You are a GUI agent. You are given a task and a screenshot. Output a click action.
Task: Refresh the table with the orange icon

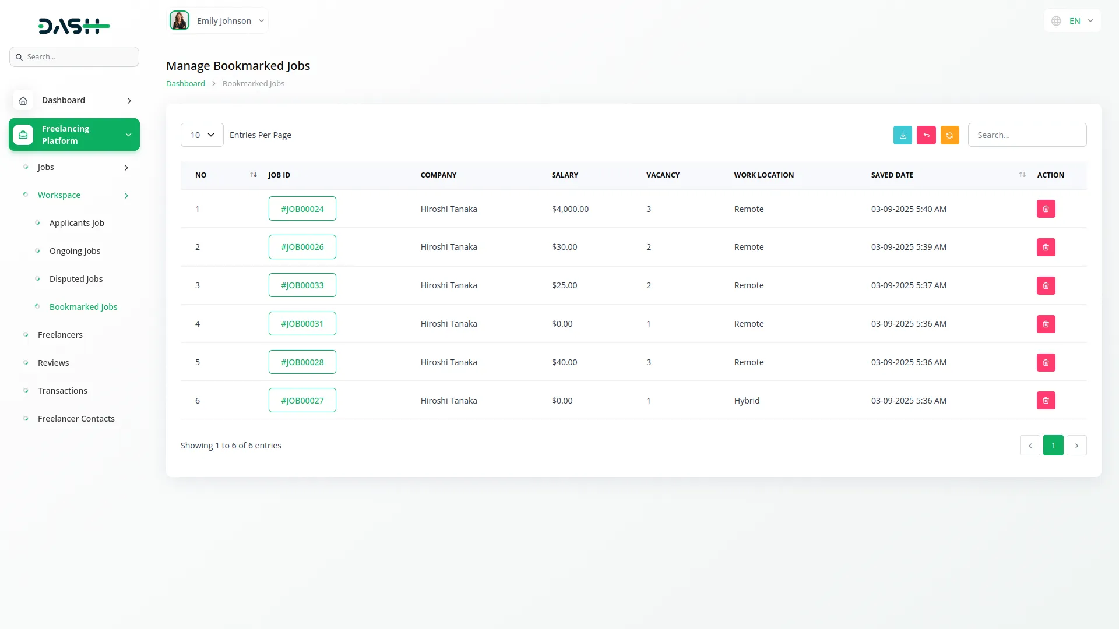tap(949, 135)
